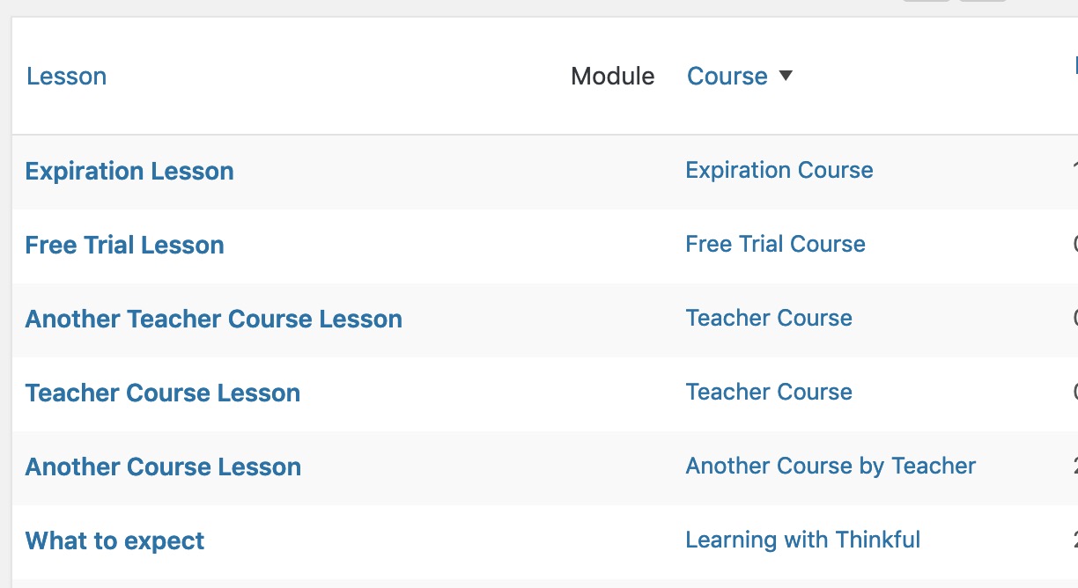Image resolution: width=1078 pixels, height=588 pixels.
Task: Open Another Teacher Course Lesson
Action: tap(214, 319)
